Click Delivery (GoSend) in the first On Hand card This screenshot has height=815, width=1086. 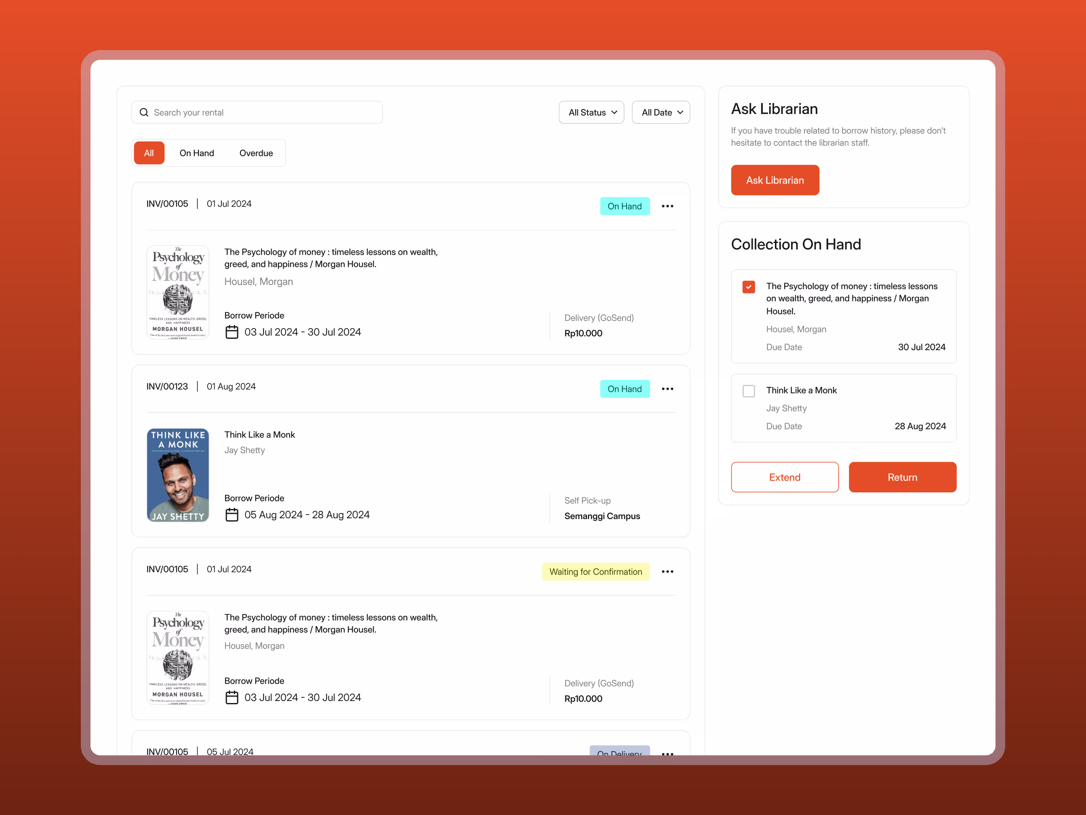coord(599,318)
